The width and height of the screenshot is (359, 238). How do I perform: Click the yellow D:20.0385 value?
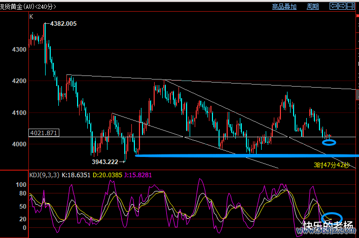coord(107,175)
